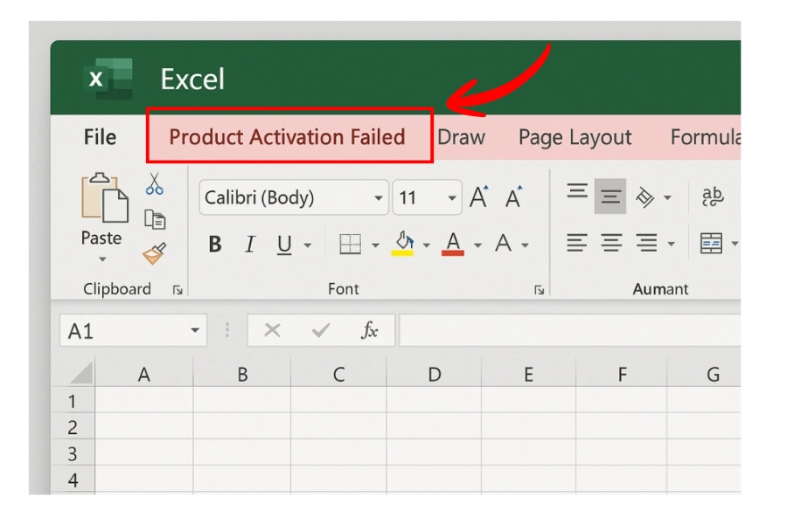Viewport: 787px width, 524px height.
Task: Select column E header
Action: pos(528,374)
